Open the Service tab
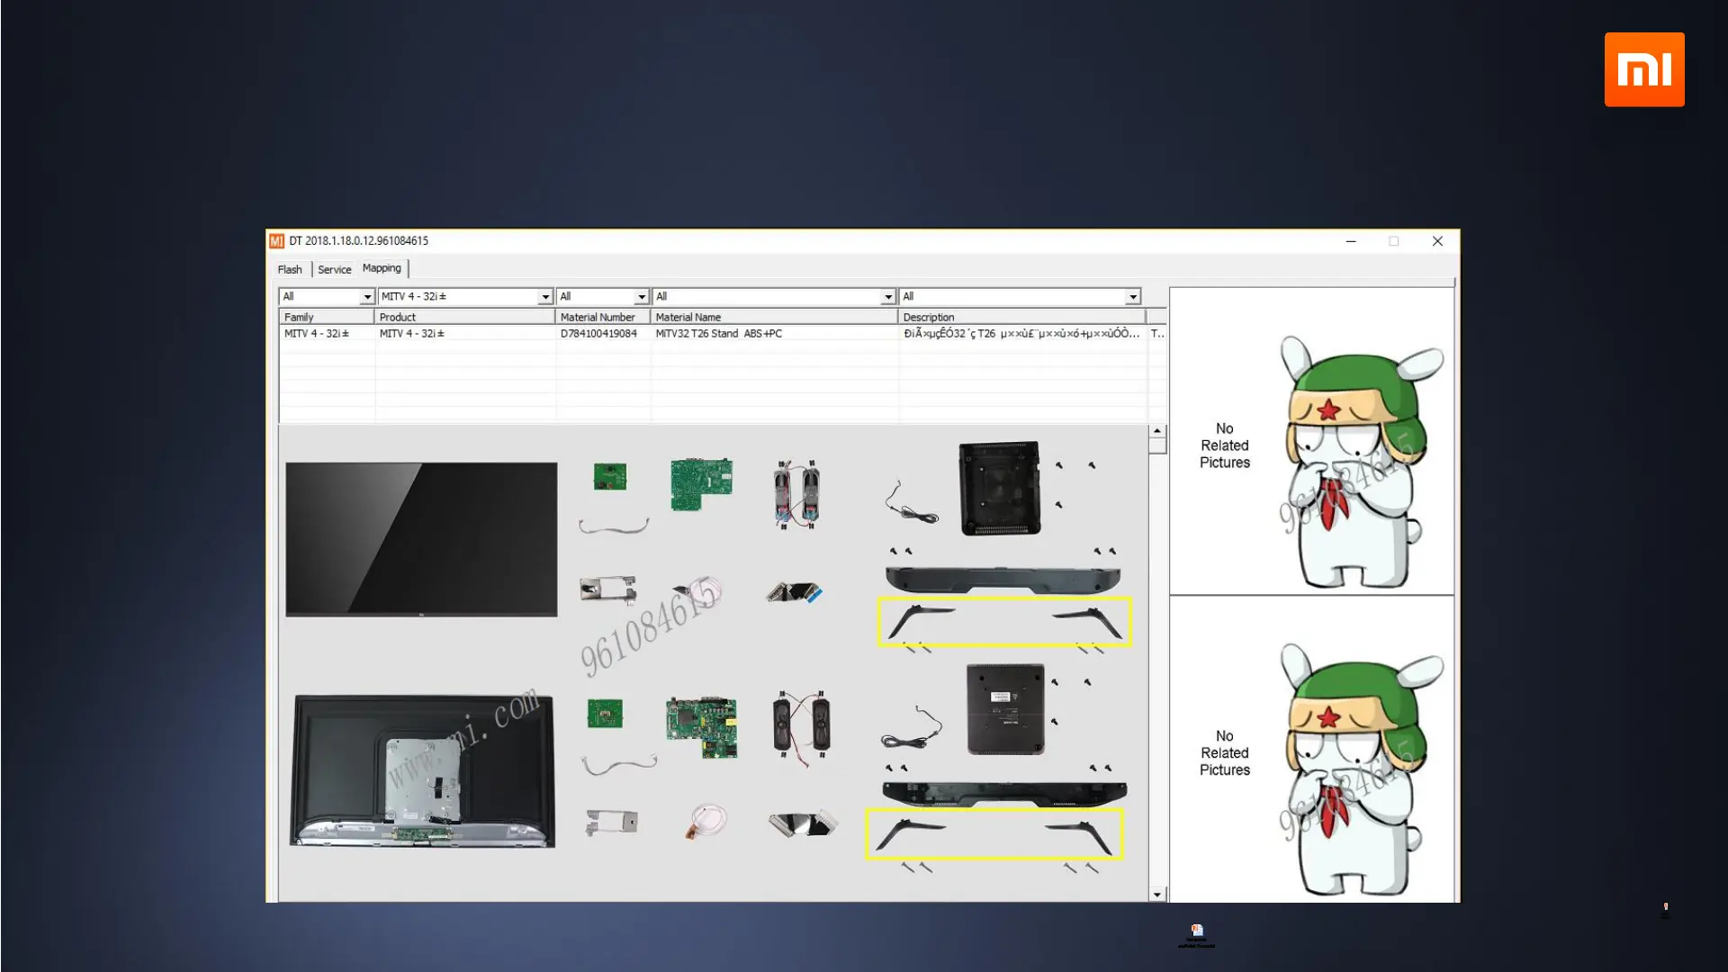The image size is (1728, 972). click(334, 269)
